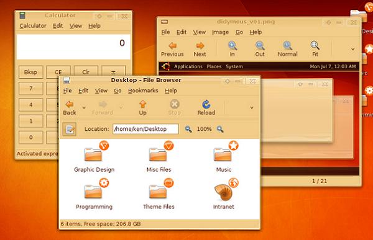
Task: Open Edit menu in Calculator window
Action: [58, 26]
